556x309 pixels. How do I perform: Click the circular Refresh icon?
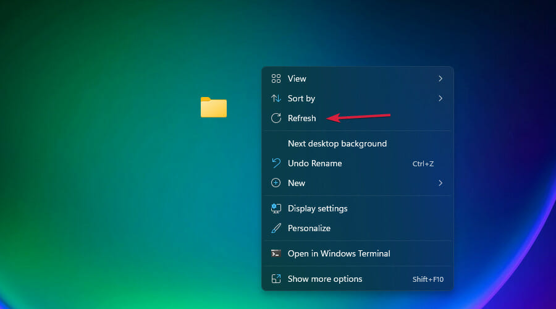pyautogui.click(x=276, y=118)
